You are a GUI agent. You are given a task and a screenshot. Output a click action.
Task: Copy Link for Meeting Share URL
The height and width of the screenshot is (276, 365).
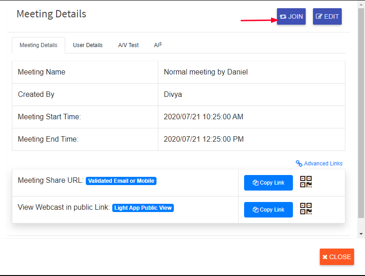[268, 183]
